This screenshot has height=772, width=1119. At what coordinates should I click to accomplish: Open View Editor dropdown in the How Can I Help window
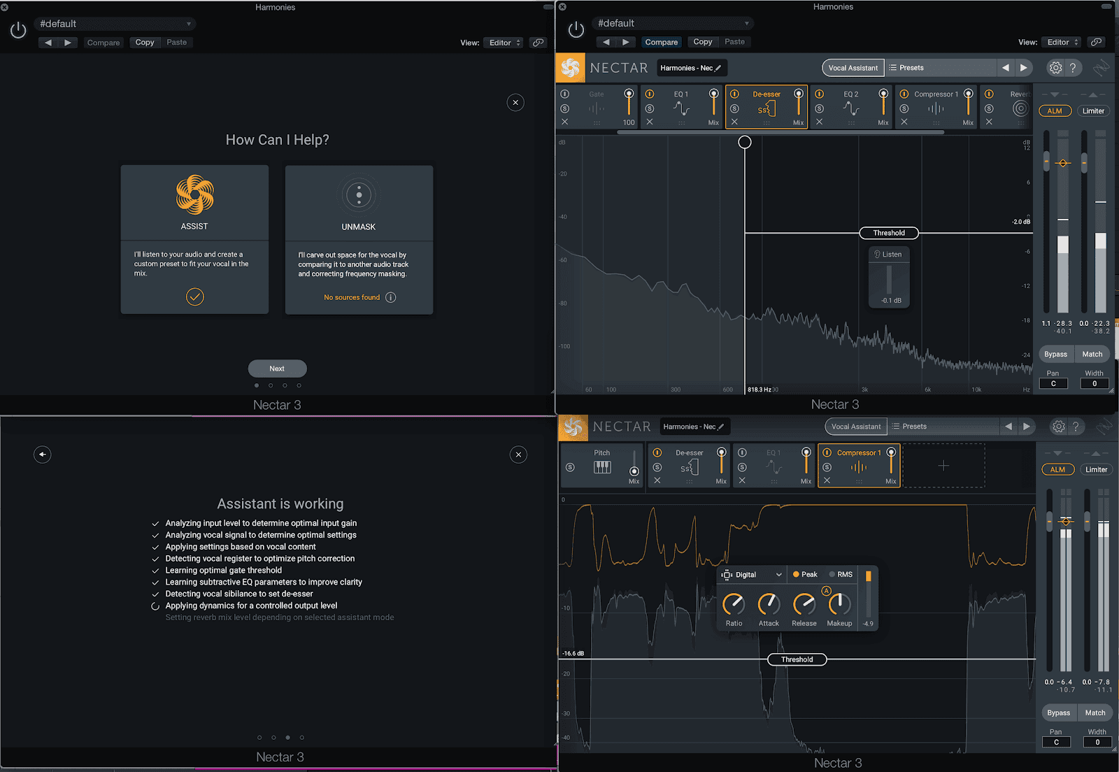tap(504, 43)
